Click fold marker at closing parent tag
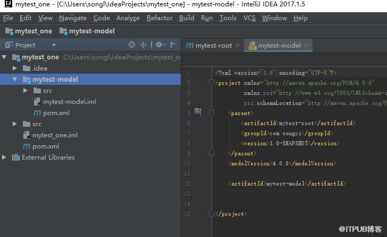Screen dimensions: 387x237 point(212,153)
